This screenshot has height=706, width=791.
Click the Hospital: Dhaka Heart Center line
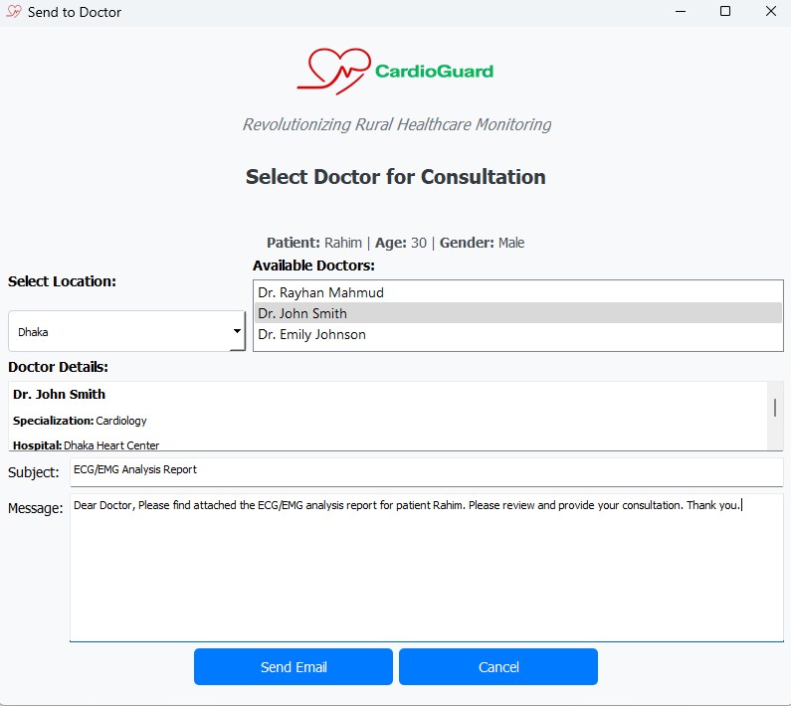[86, 445]
